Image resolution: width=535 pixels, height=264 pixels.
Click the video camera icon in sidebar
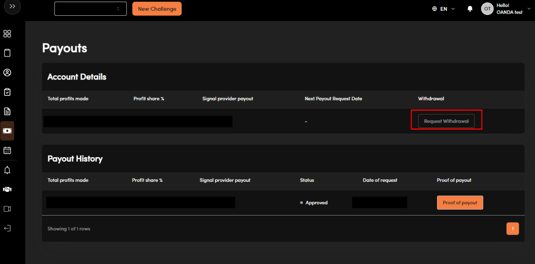7,209
